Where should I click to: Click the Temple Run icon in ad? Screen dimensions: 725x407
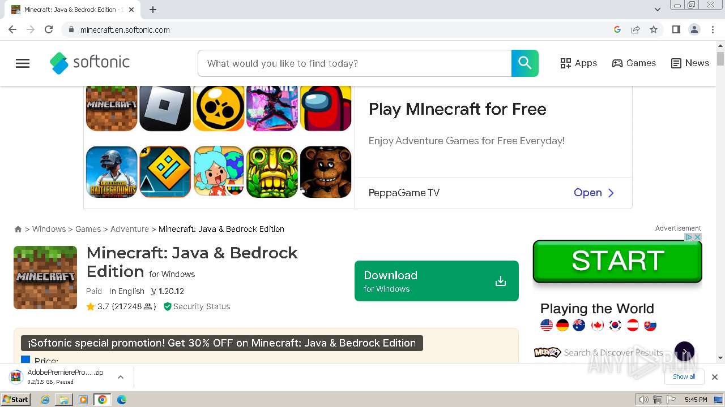[x=272, y=172]
